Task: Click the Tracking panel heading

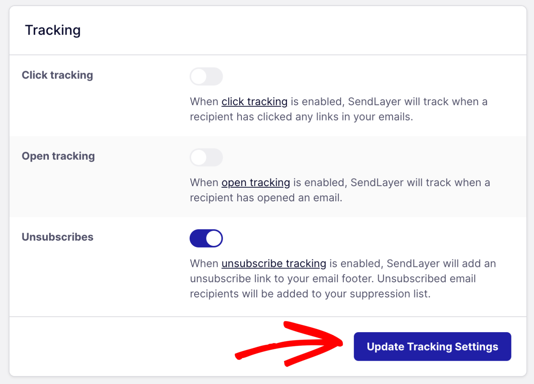Action: 53,30
